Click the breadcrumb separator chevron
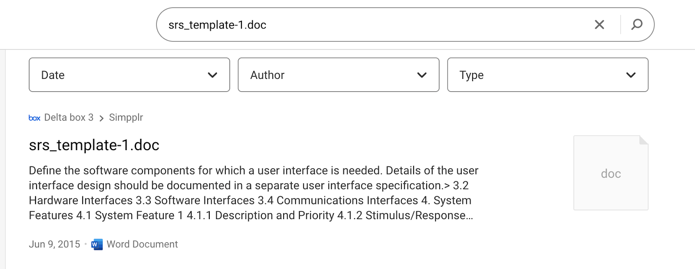Screen dimensions: 695x269 [101, 118]
